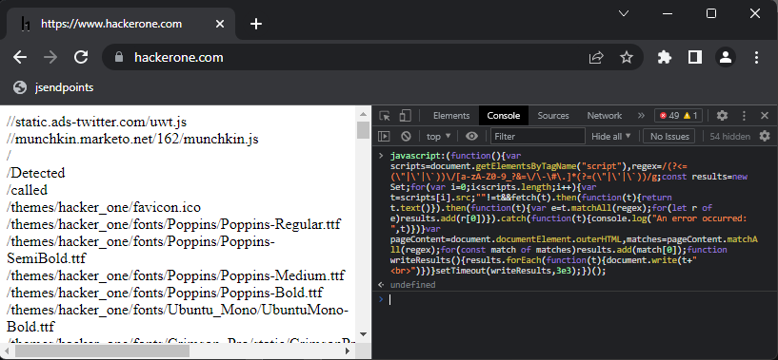Image resolution: width=778 pixels, height=360 pixels.
Task: Show more DevTools tabs
Action: [x=641, y=116]
